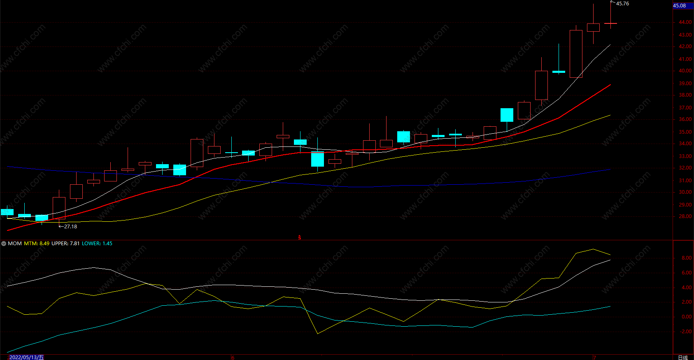Click the 27.18 low price annotation
Image resolution: width=694 pixels, height=360 pixels.
pos(70,227)
